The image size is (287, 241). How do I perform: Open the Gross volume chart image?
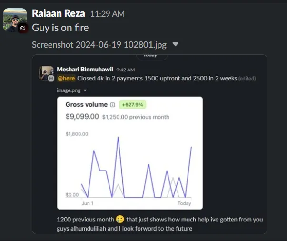point(130,153)
